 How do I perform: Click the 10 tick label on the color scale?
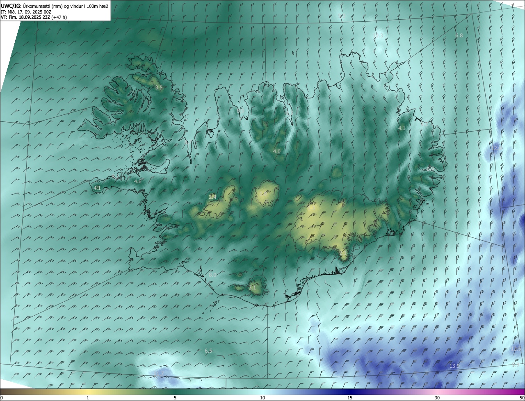pyautogui.click(x=262, y=398)
